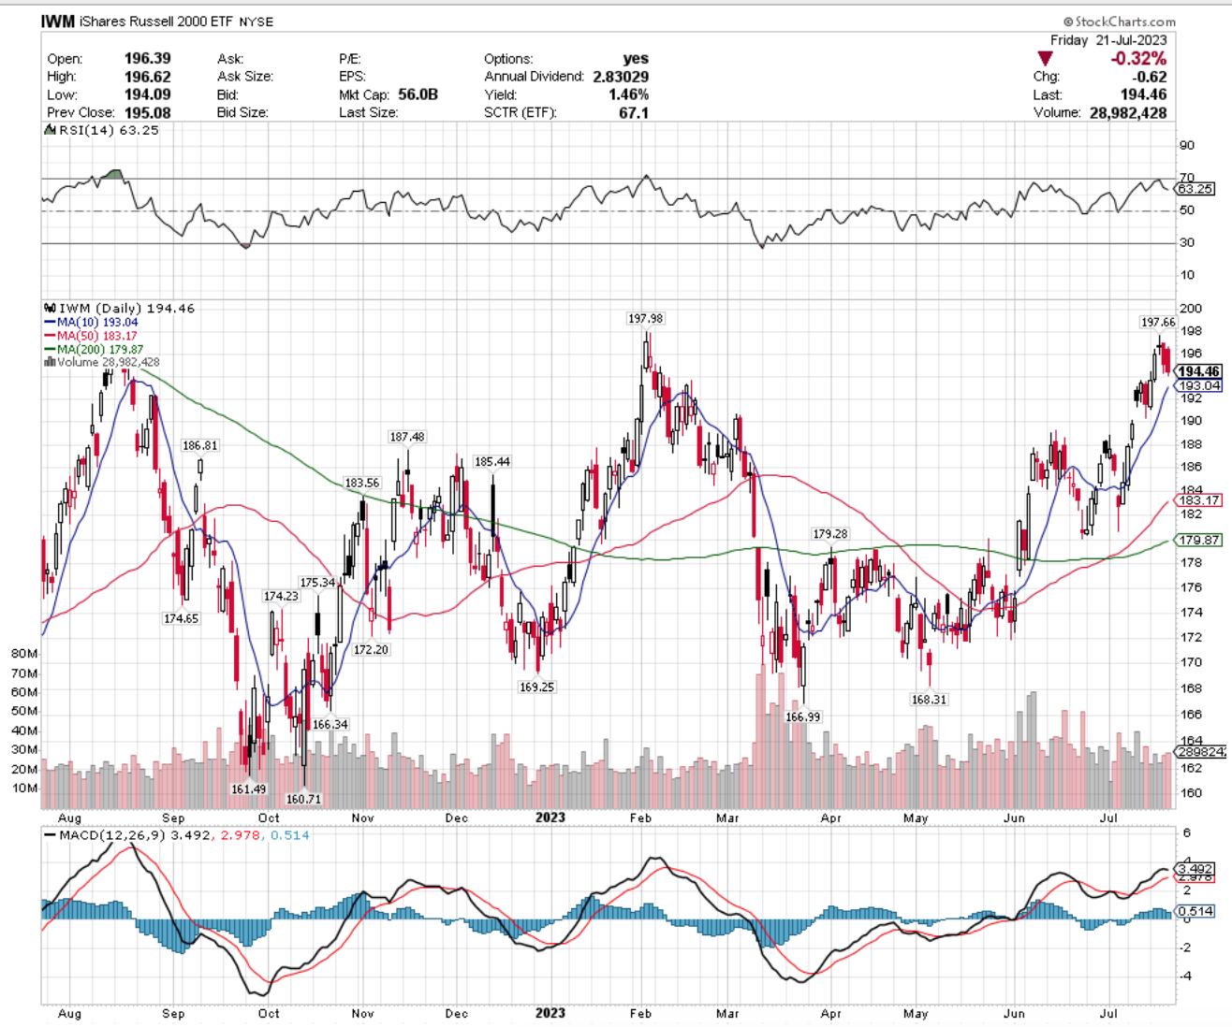Click the 80M volume scale label
1232x1027 pixels.
click(24, 654)
